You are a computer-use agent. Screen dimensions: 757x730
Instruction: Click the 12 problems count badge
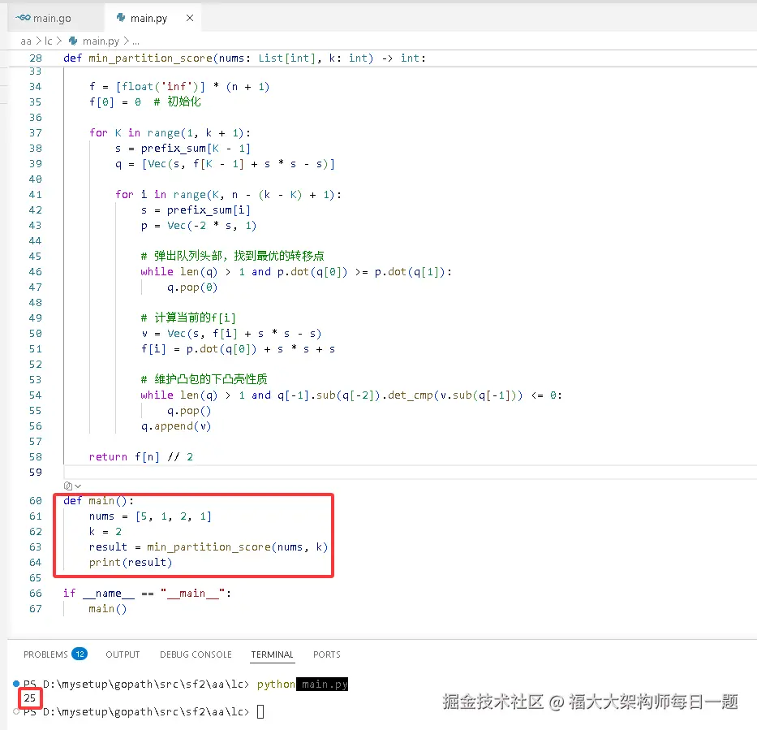click(80, 654)
